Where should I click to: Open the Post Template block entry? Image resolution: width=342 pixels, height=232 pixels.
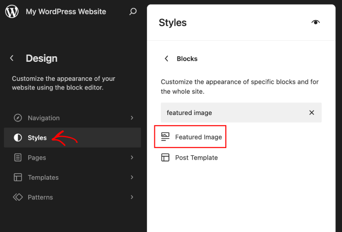(196, 158)
